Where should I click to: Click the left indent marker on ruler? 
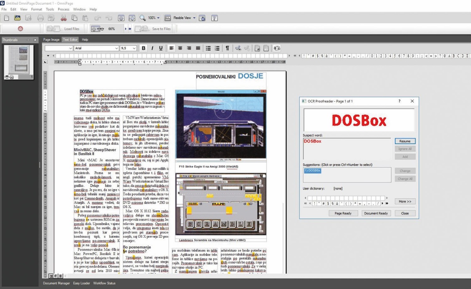pos(80,62)
